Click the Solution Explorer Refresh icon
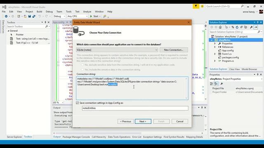The image size is (264, 148). tap(237, 27)
